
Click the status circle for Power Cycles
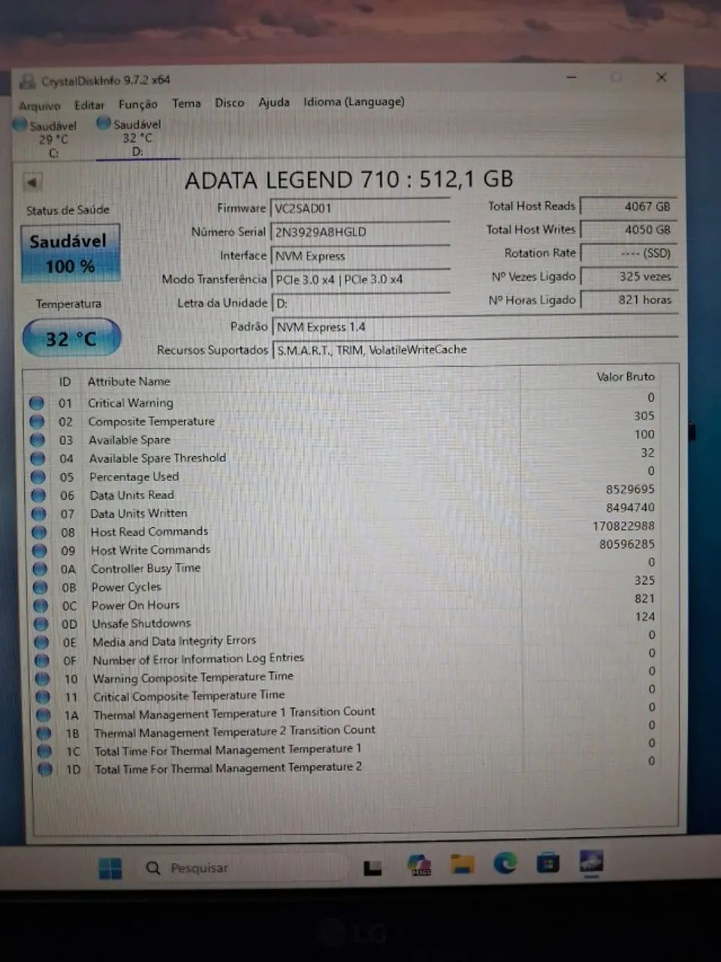point(40,588)
